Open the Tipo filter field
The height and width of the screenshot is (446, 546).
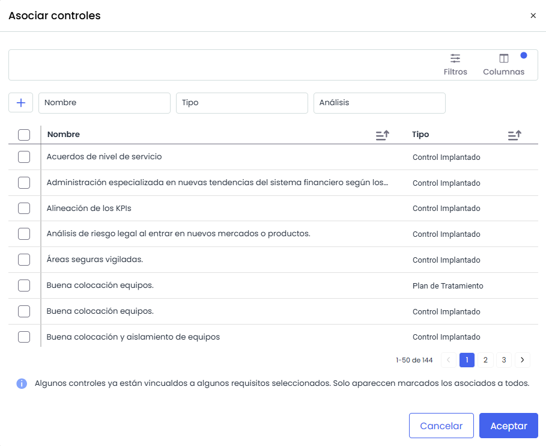241,103
